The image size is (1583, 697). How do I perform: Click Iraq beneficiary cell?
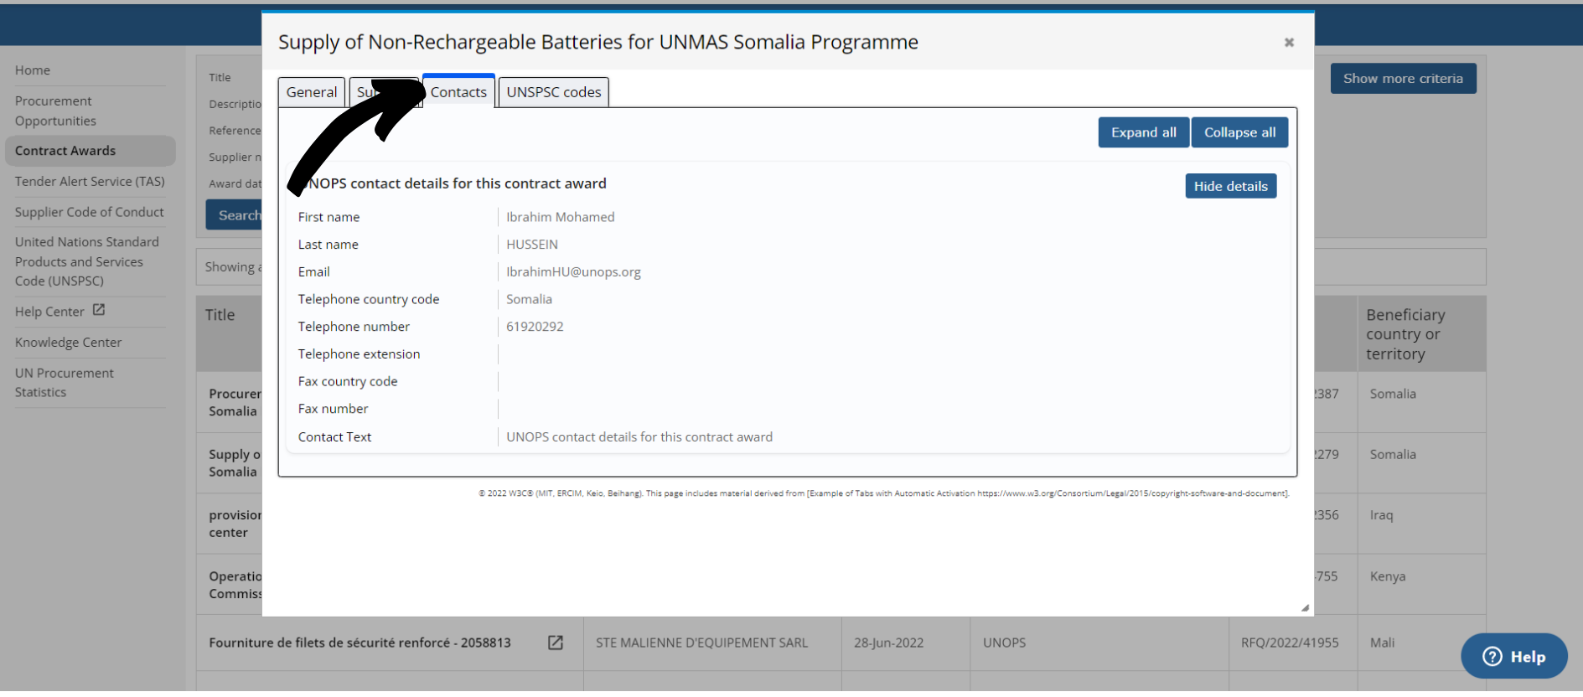coord(1381,515)
